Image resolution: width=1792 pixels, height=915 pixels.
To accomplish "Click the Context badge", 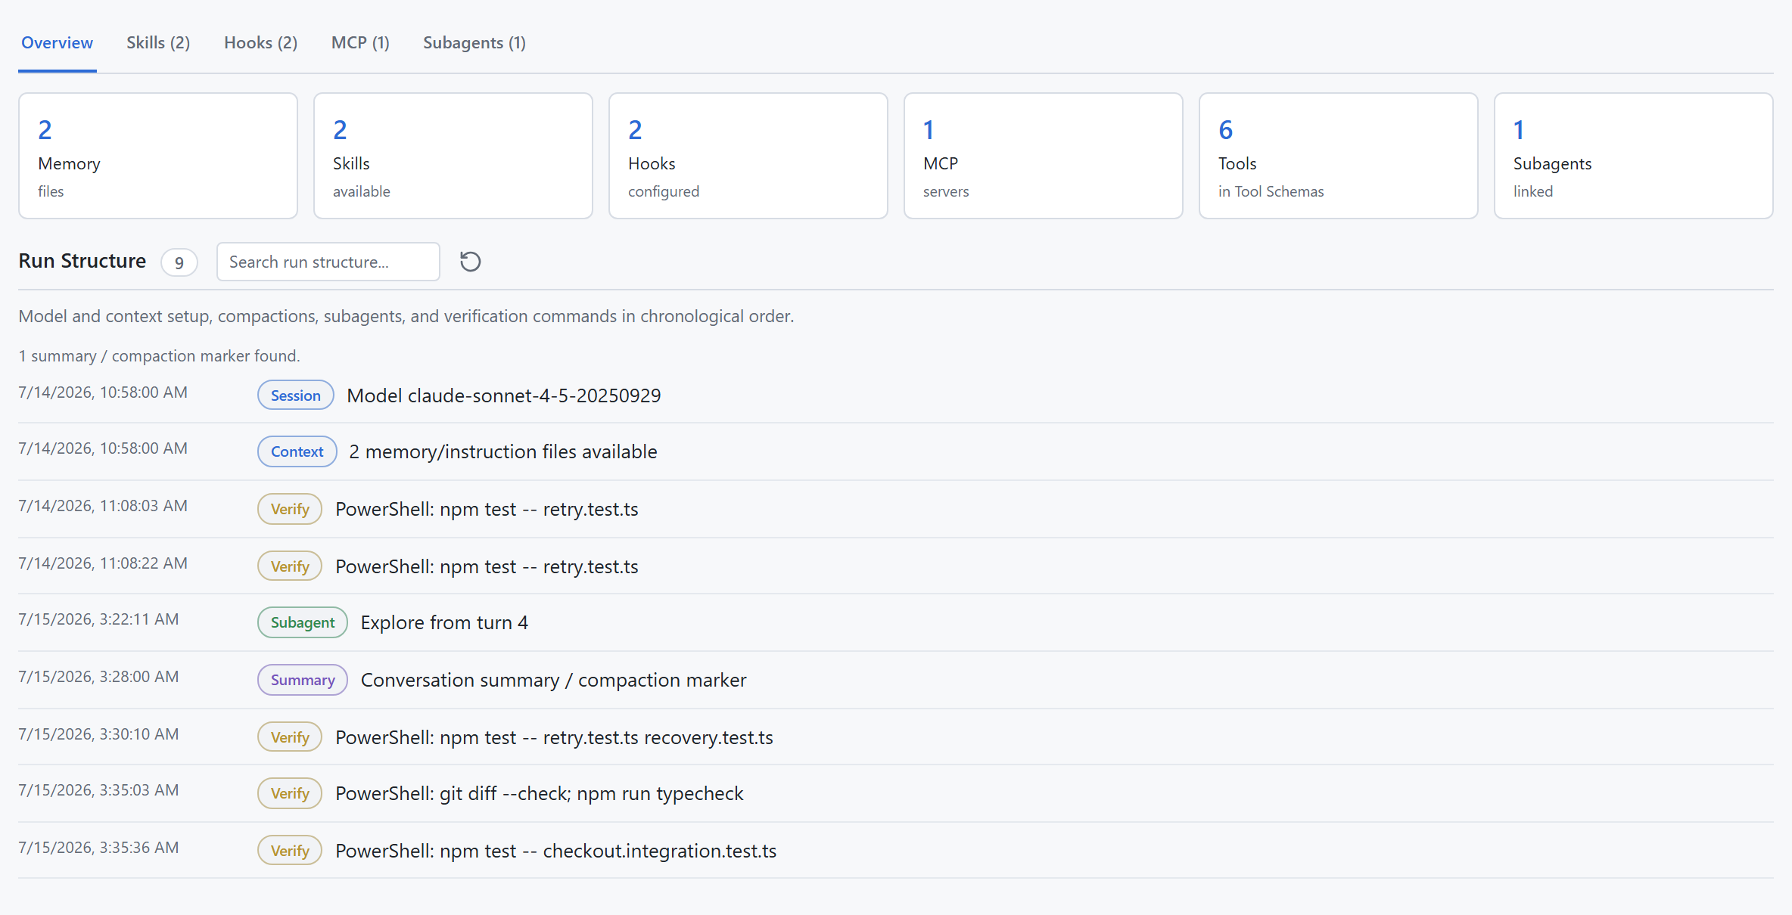I will (297, 451).
